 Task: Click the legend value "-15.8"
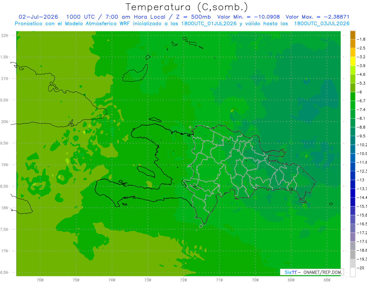[362, 215]
